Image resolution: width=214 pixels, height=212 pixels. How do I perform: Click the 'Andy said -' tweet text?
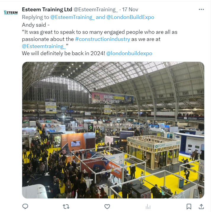36,25
